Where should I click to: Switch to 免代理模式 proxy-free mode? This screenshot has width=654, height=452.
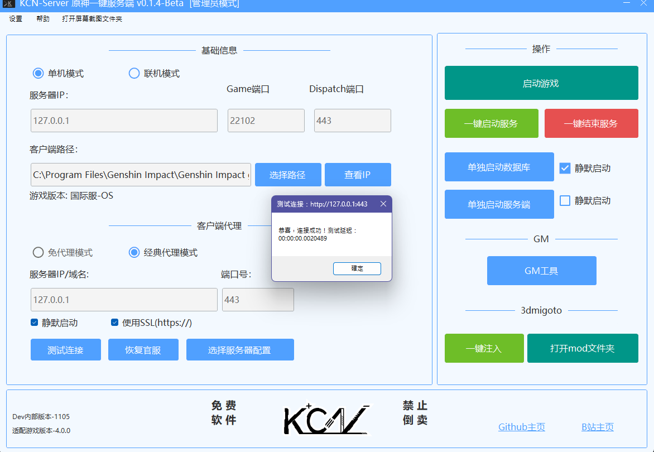[38, 252]
